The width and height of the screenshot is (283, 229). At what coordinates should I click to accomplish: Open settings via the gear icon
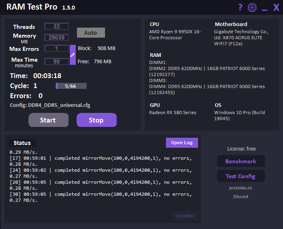pos(252,8)
